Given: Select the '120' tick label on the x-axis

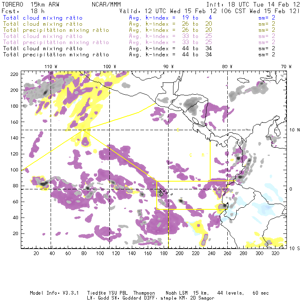Looking at the screenshot, I should coord(116,253).
